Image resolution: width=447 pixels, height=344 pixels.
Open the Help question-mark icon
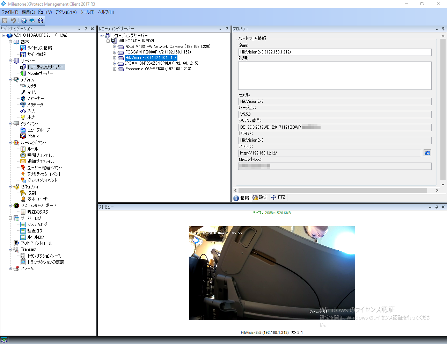click(24, 21)
